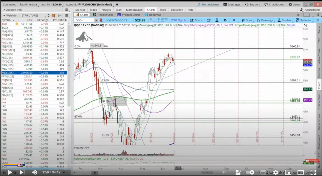322x176 pixels.
Task: Open the Education tab
Action: coord(177,10)
